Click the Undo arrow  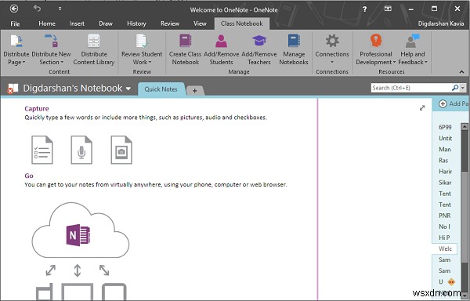coord(37,9)
